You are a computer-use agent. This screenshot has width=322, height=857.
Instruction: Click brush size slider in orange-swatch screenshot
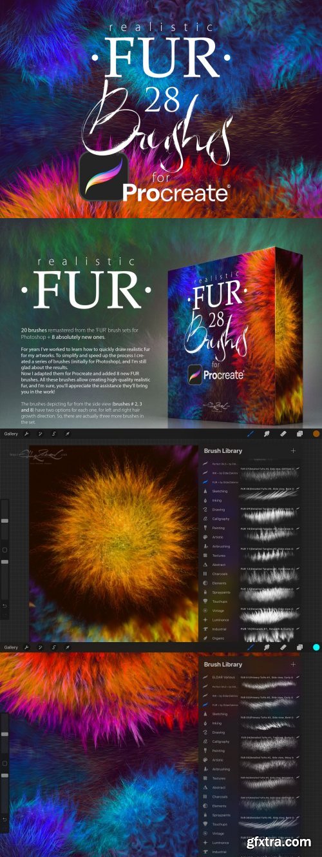tap(5, 519)
